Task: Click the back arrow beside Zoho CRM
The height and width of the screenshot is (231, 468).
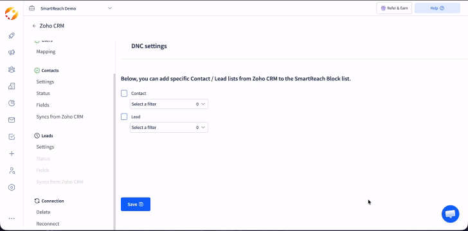Action: 34,26
